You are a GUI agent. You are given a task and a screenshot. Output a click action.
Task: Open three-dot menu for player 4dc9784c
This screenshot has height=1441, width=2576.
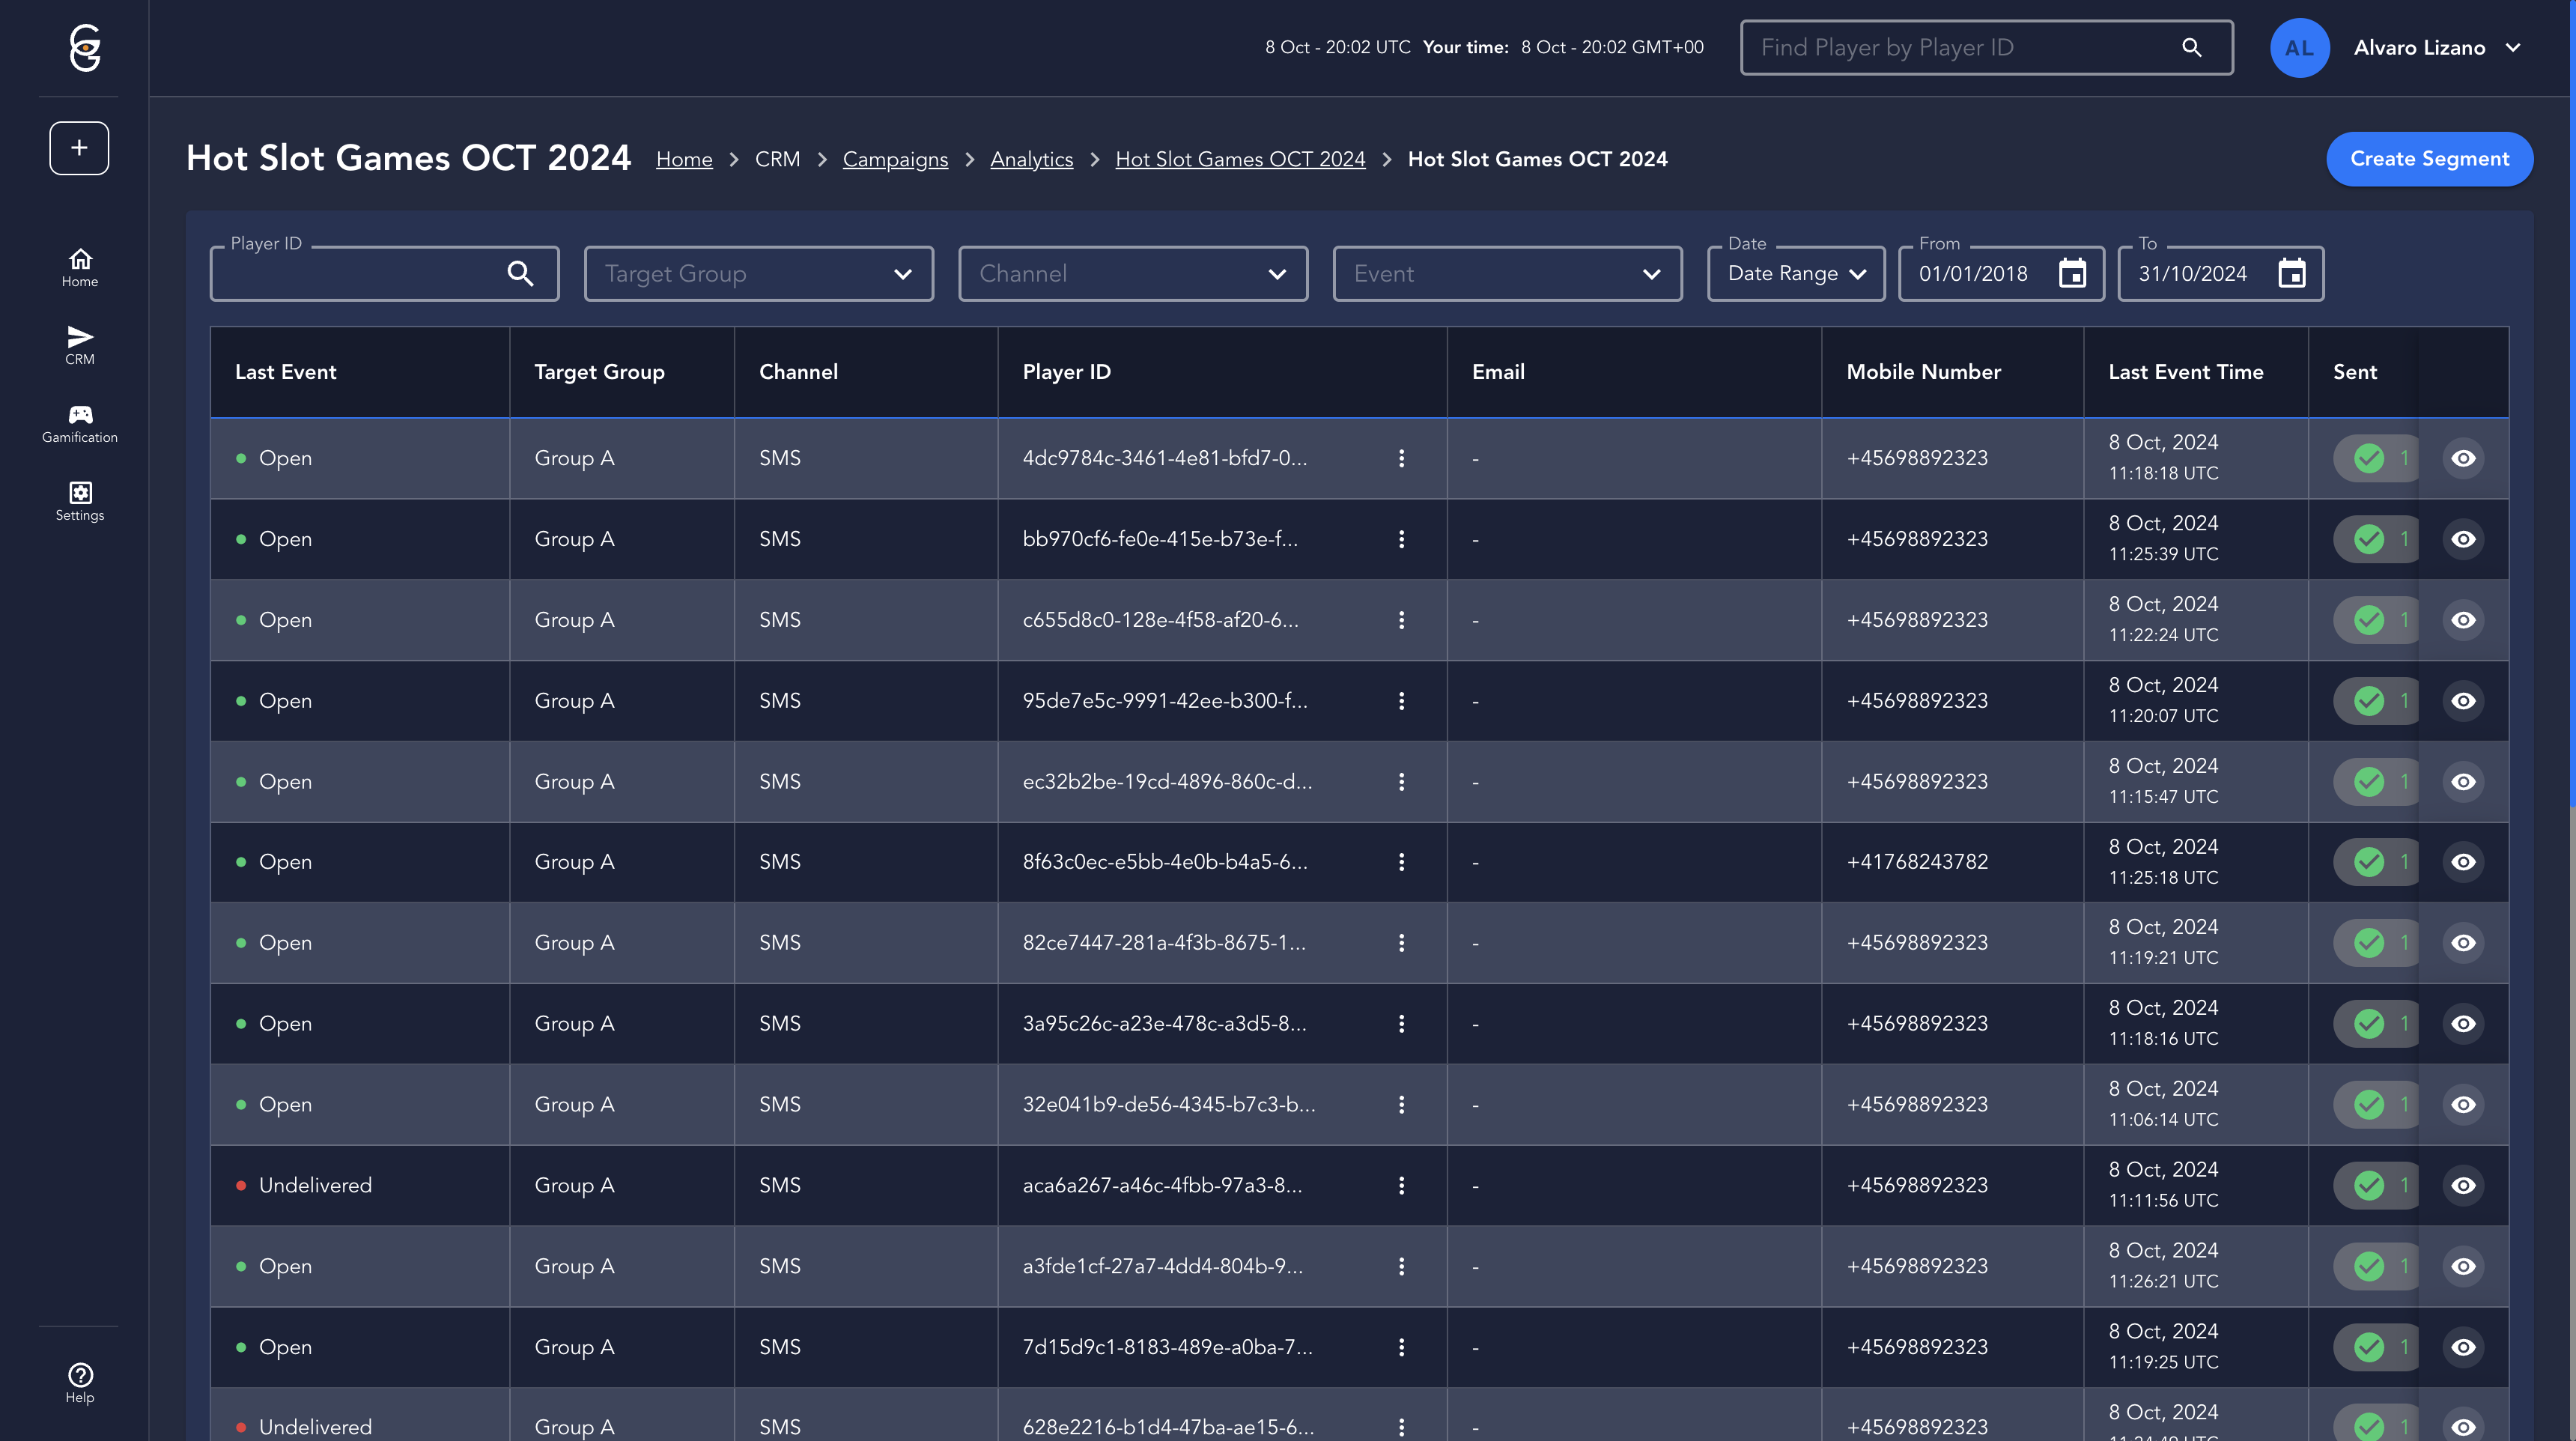click(x=1401, y=458)
